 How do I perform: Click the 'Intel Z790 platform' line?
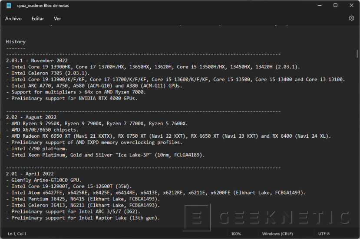36,149
